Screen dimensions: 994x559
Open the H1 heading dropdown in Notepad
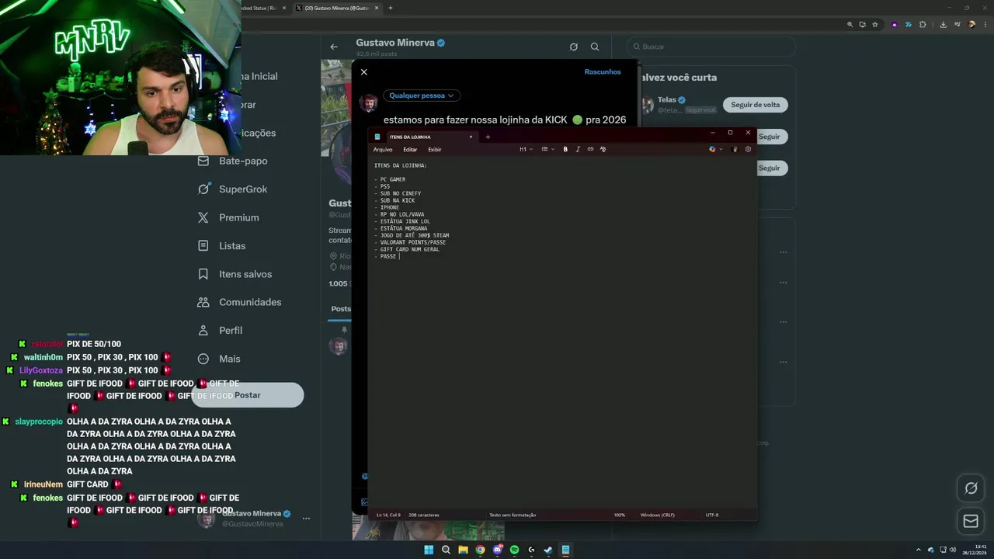(x=526, y=149)
